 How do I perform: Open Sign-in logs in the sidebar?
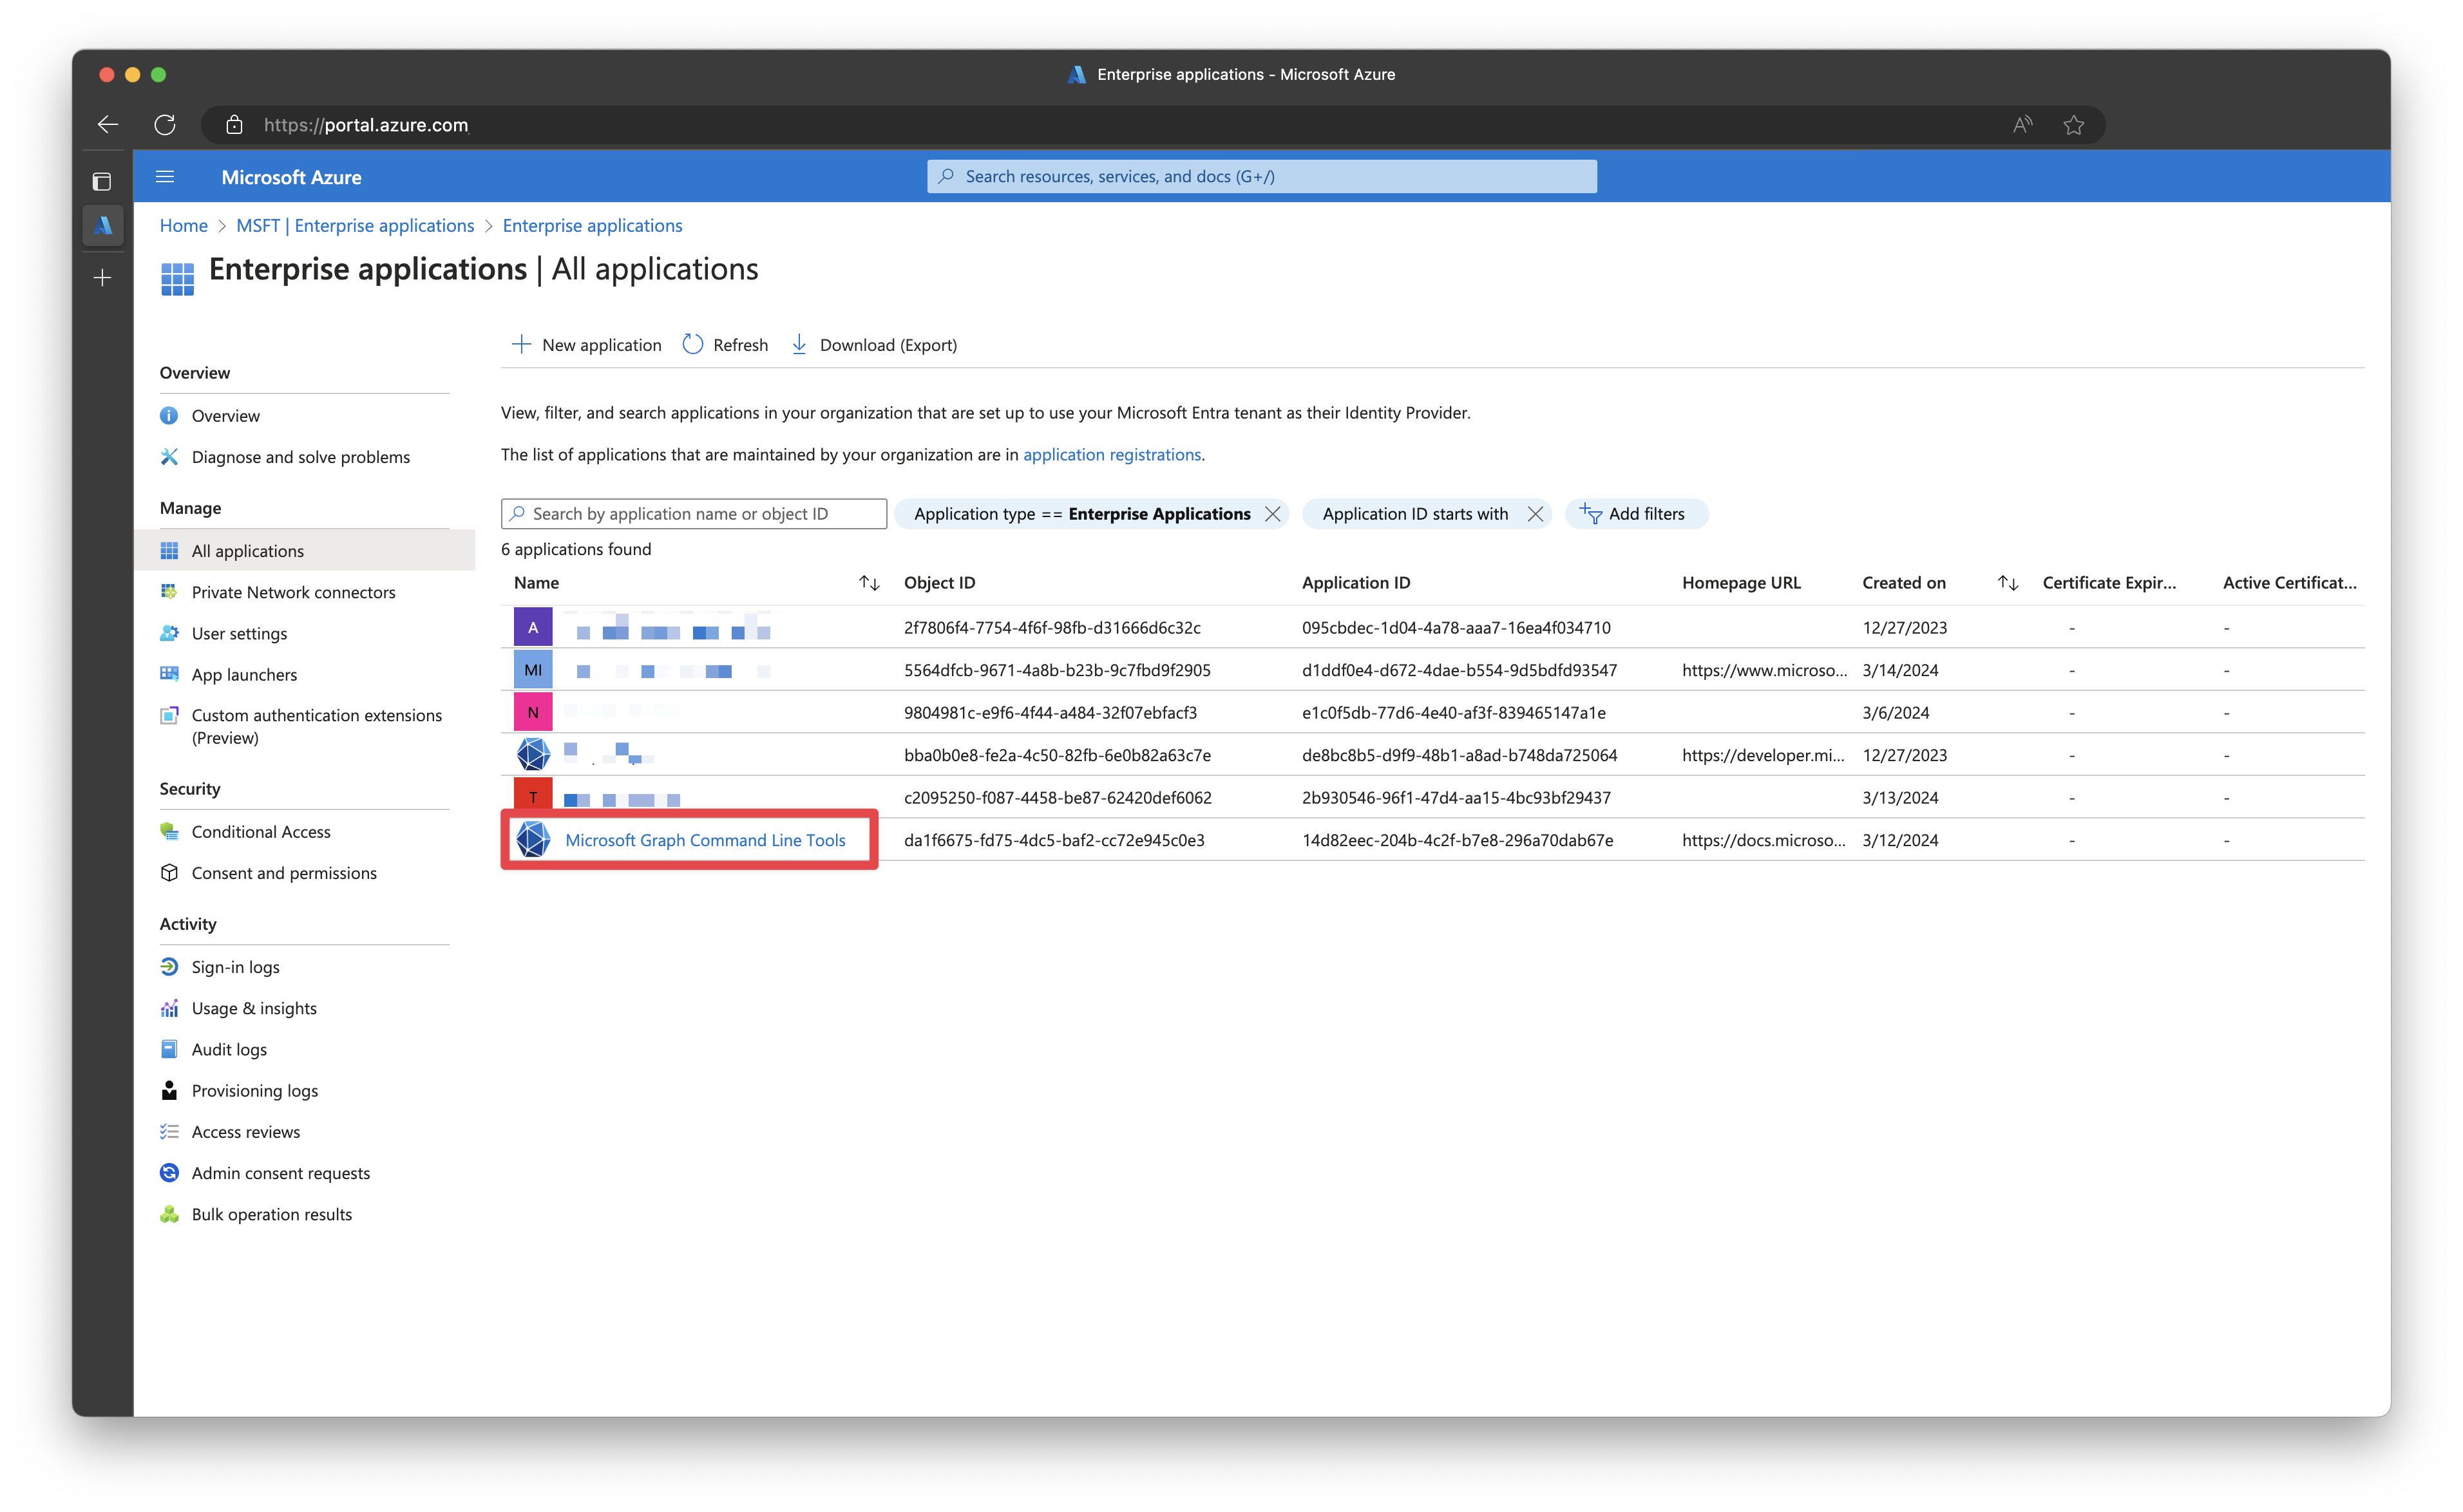click(235, 967)
